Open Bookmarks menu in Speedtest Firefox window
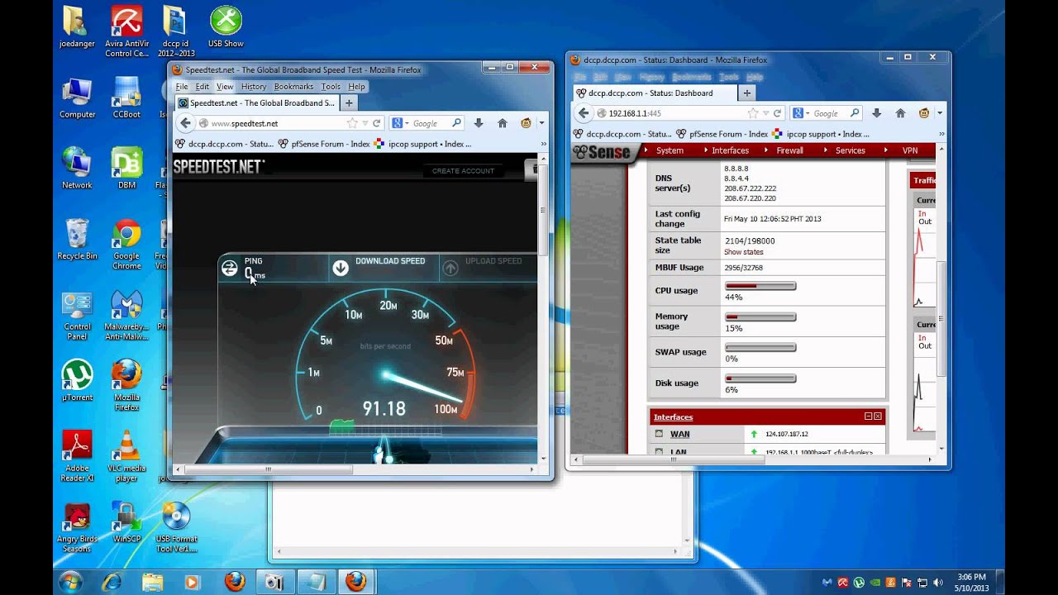Screen dimensions: 1058x595 (293, 86)
